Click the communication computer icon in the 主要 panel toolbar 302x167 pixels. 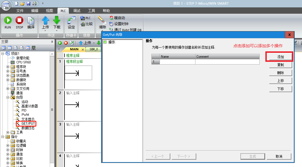pyautogui.click(x=34, y=48)
